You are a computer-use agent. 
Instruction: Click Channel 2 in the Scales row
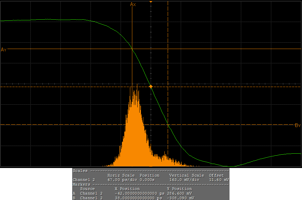coord(84,180)
